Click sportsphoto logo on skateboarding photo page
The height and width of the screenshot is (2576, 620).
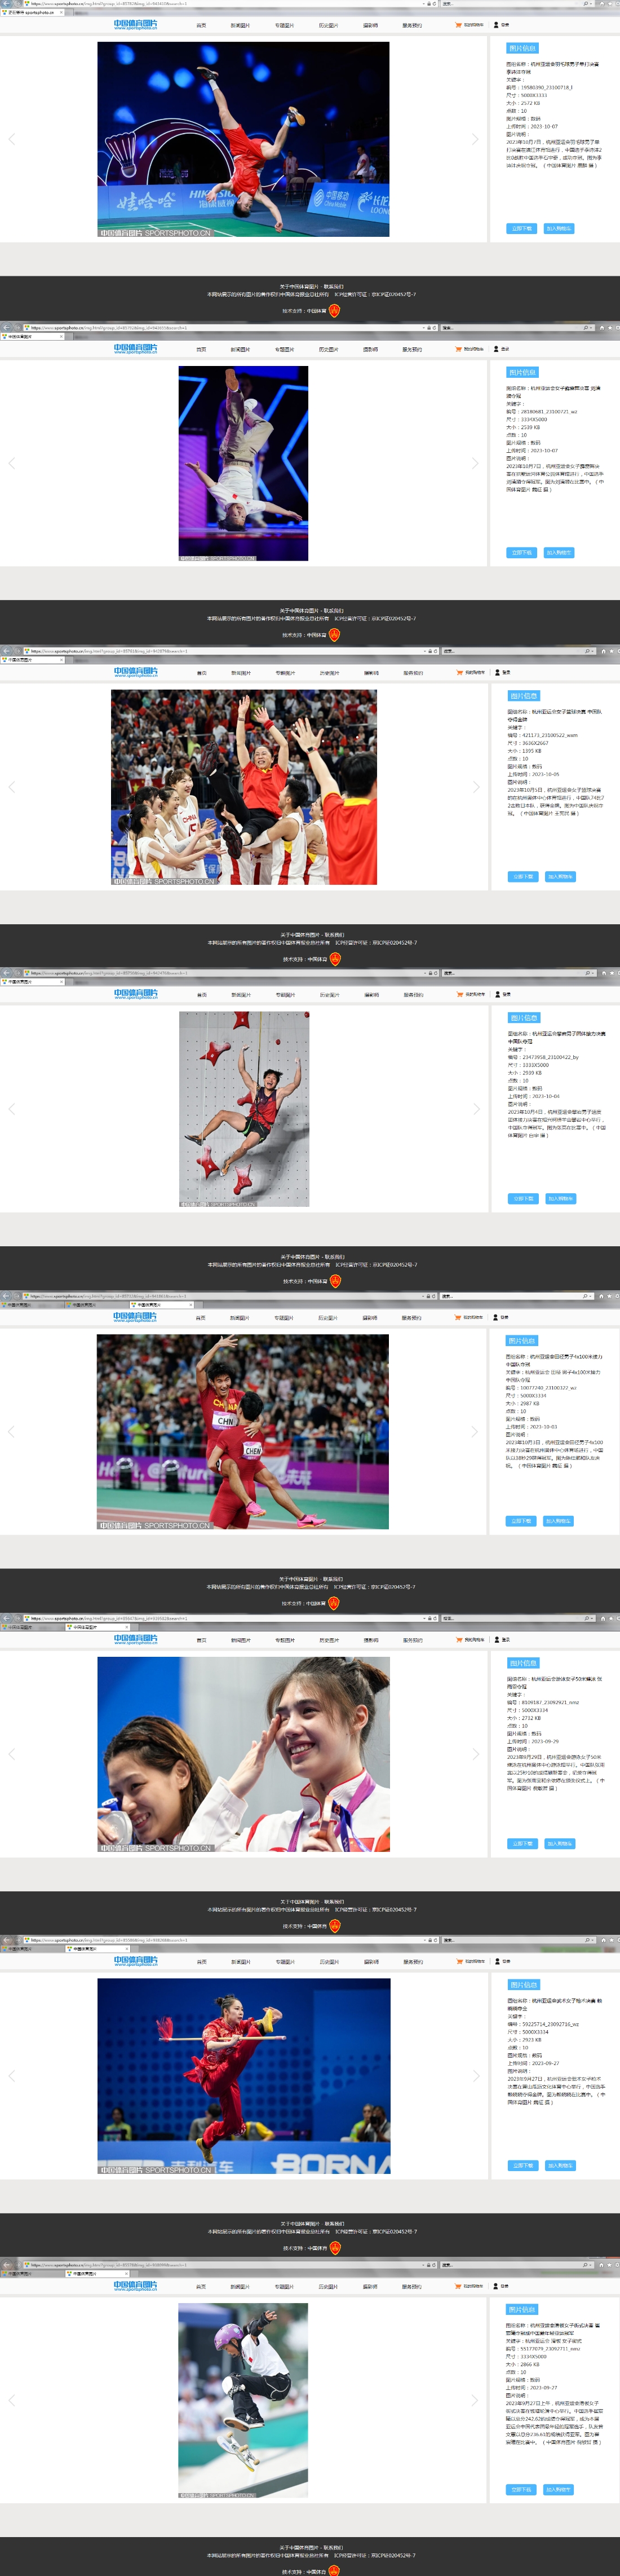(x=135, y=2286)
